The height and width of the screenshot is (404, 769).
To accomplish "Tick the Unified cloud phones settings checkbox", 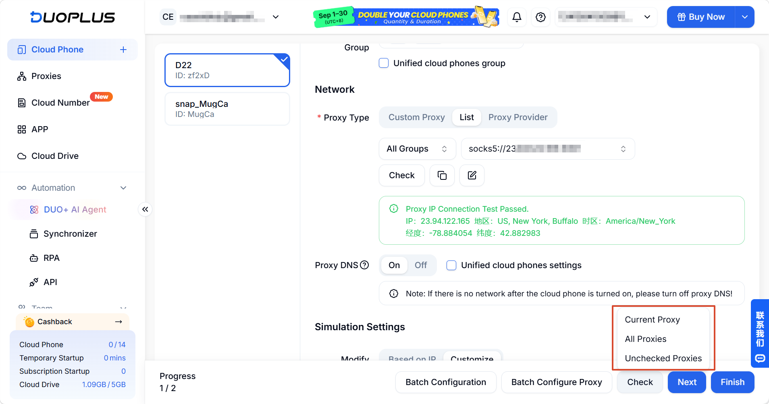I will [x=451, y=265].
